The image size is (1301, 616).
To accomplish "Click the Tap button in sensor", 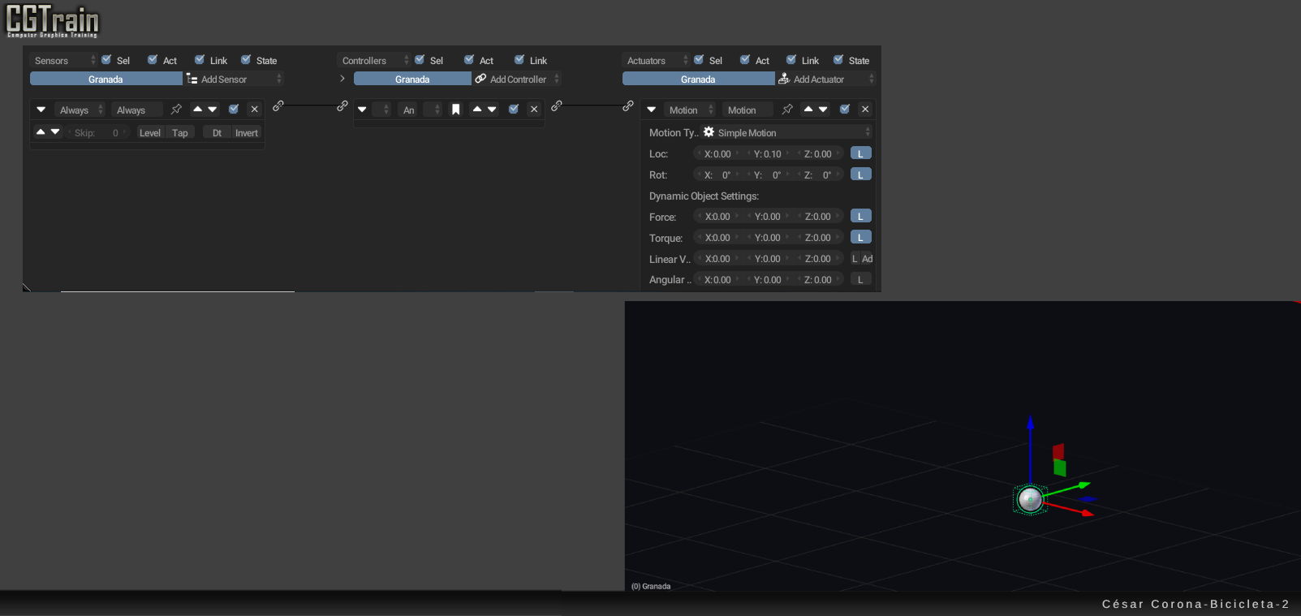I will pos(180,133).
